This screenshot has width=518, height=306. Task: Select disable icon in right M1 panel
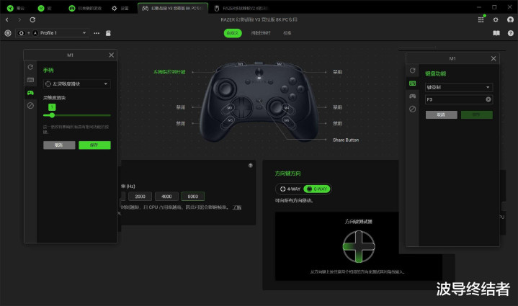click(412, 109)
